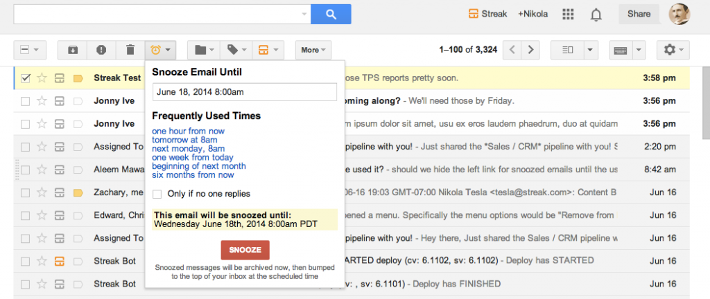Click the blue search magnifier button
This screenshot has height=299, width=710.
click(x=331, y=14)
